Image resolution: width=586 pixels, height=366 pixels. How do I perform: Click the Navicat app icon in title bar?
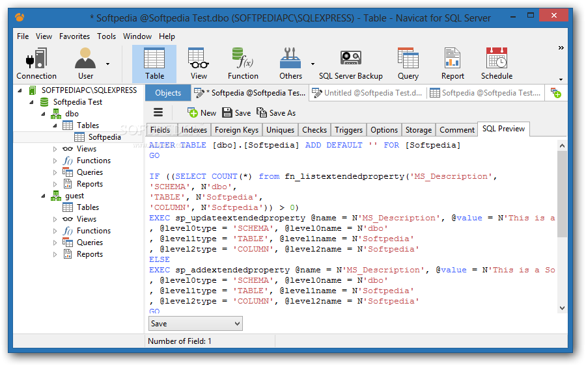20,17
